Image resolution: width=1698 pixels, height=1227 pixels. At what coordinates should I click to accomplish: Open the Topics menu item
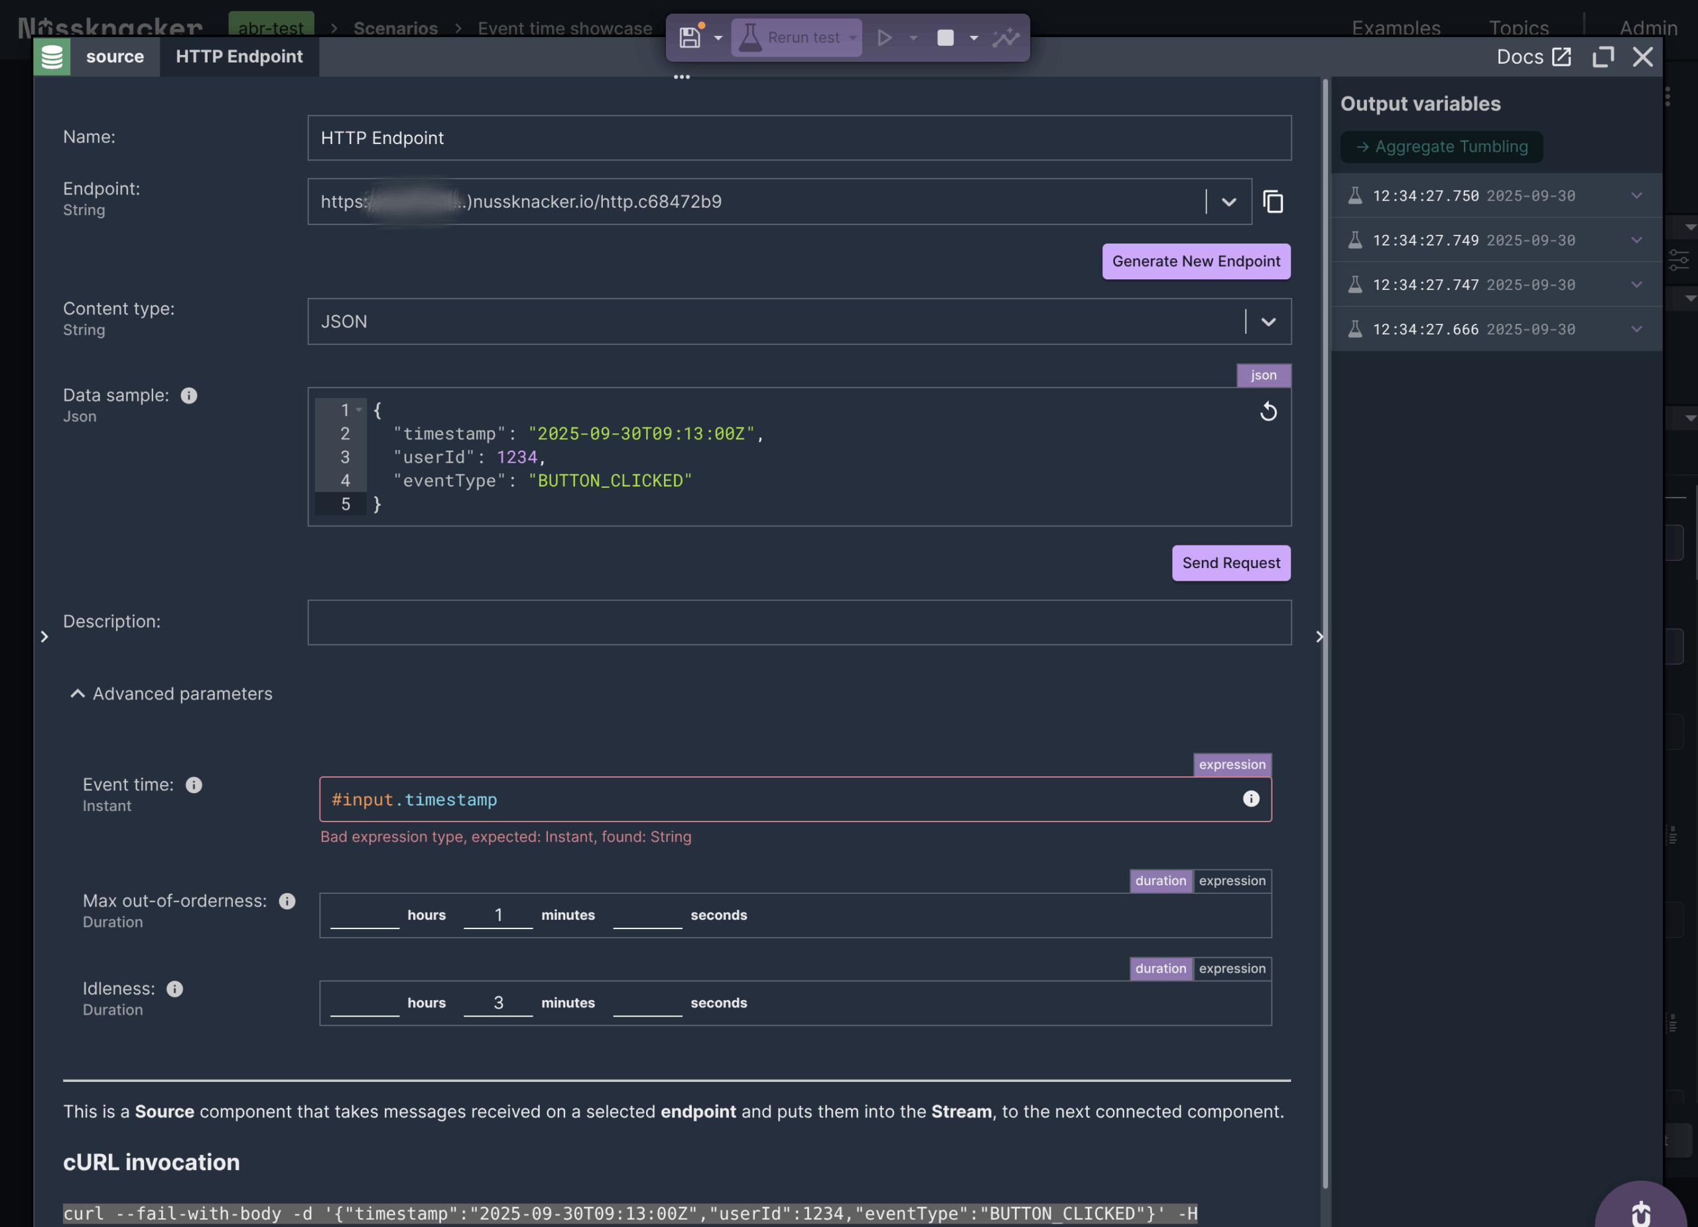coord(1518,28)
